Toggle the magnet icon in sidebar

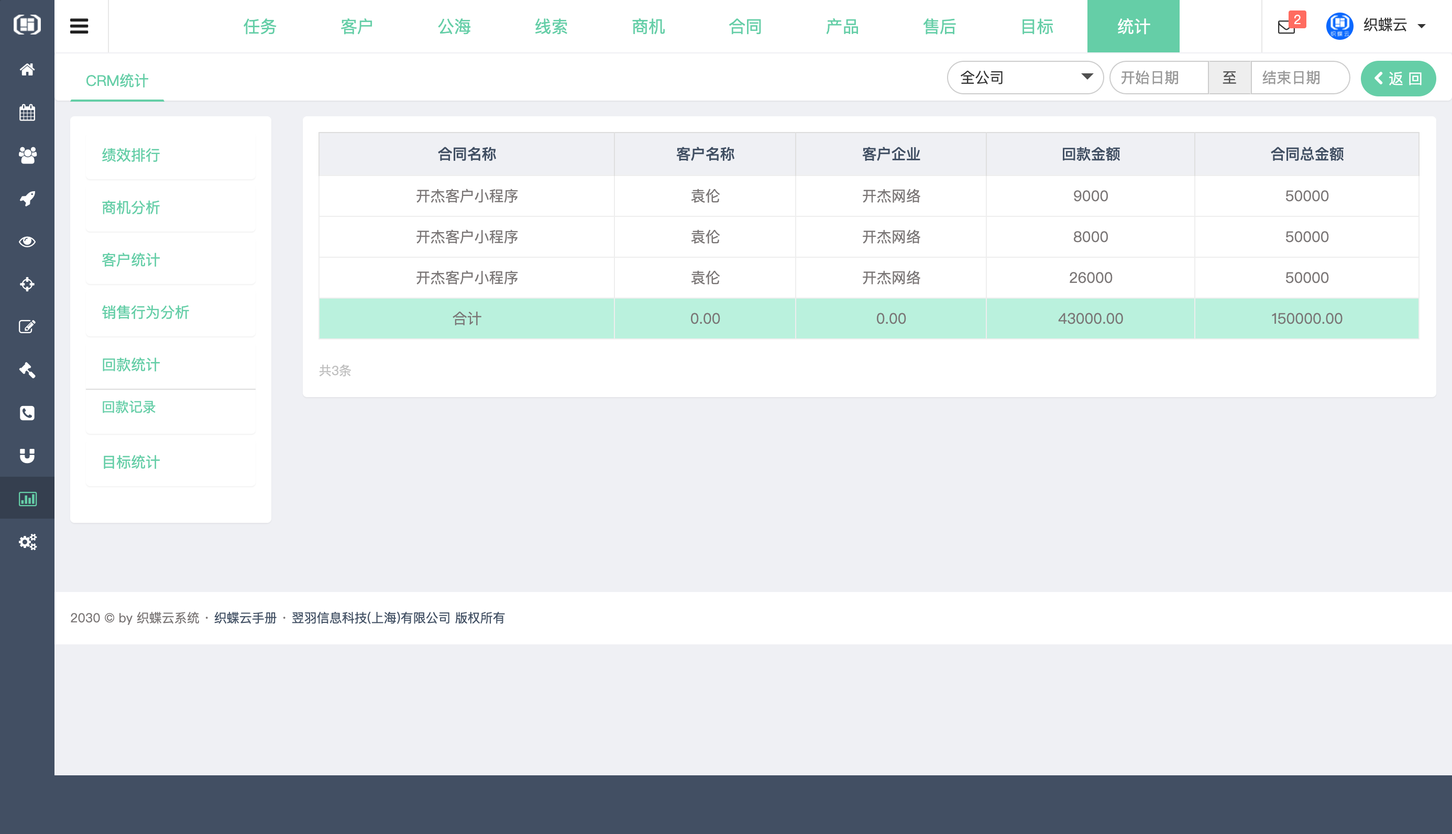pyautogui.click(x=27, y=455)
